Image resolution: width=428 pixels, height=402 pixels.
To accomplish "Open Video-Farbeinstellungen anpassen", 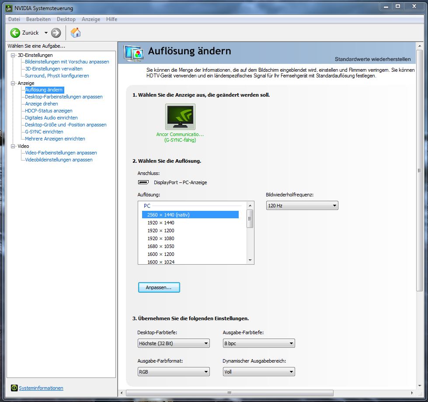I will click(61, 153).
